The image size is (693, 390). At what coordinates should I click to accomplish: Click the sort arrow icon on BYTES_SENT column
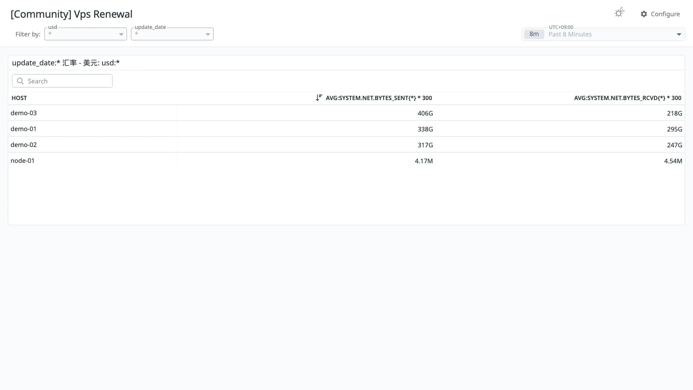pyautogui.click(x=319, y=97)
